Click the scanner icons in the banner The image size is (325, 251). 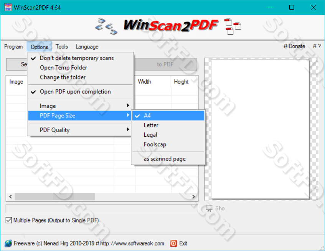point(106,26)
